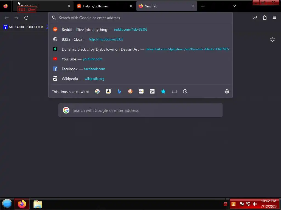
Task: Search this time with Amazon
Action: 108,91
